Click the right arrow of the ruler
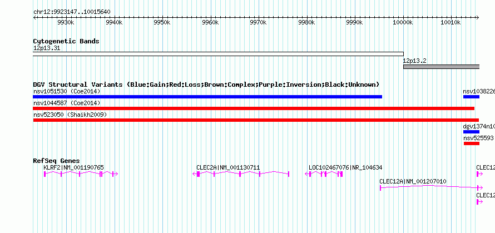Viewport: 495px width, 233px height. click(477, 17)
